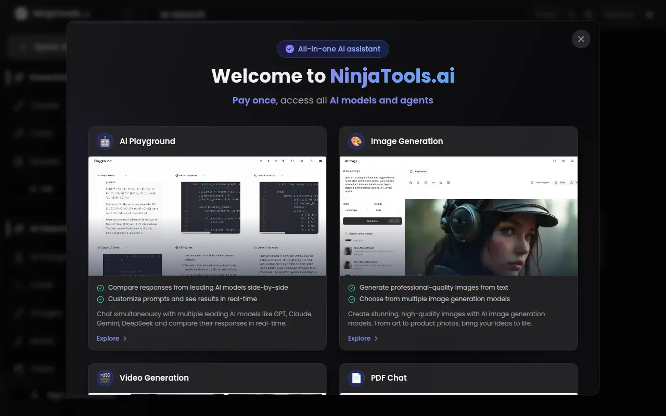Click the verified check icon in the All-in-one badge

(x=290, y=49)
